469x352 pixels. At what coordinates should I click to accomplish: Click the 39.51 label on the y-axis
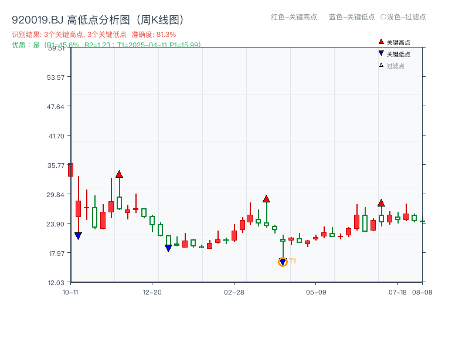click(x=55, y=50)
